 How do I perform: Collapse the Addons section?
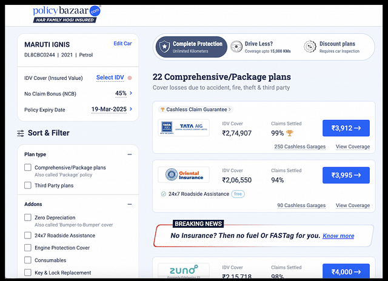click(129, 204)
